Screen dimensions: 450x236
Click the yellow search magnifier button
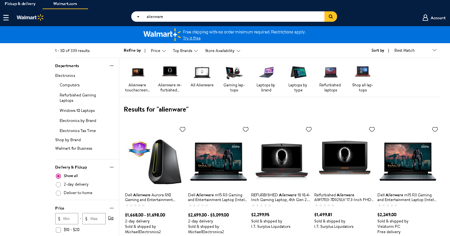pos(330,17)
